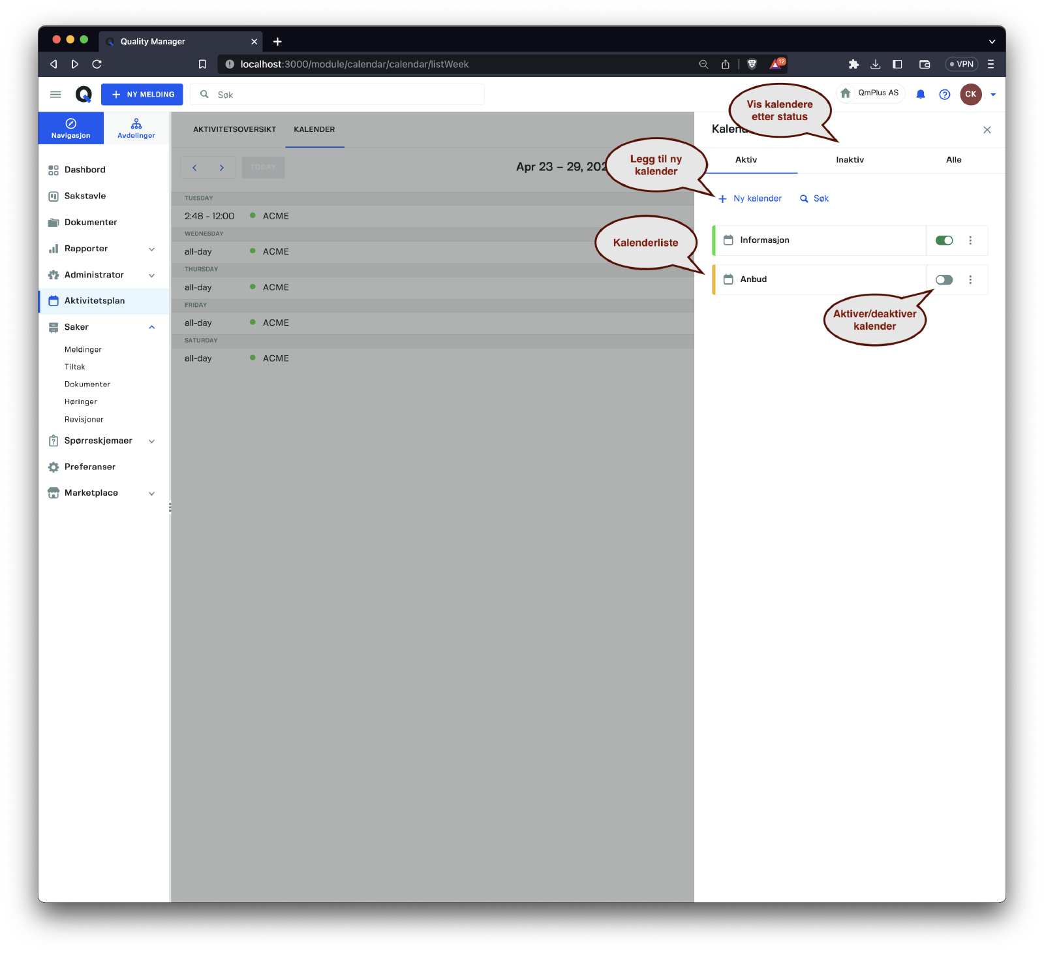The height and width of the screenshot is (953, 1044).
Task: Go to next week arrow
Action: point(222,168)
